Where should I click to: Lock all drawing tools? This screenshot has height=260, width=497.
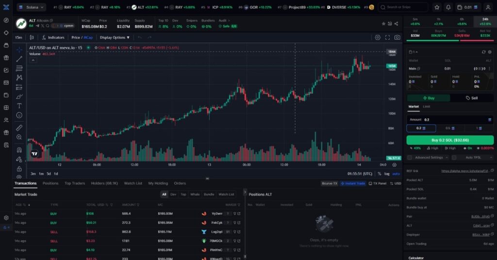tap(19, 168)
